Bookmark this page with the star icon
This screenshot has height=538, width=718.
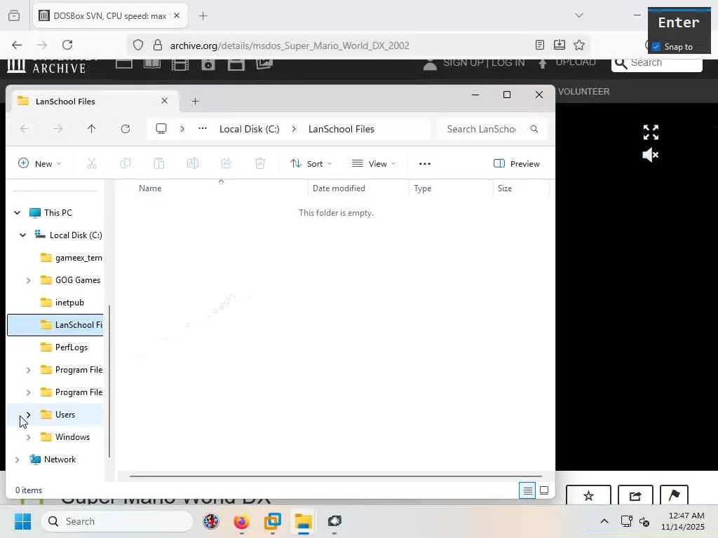(x=579, y=45)
